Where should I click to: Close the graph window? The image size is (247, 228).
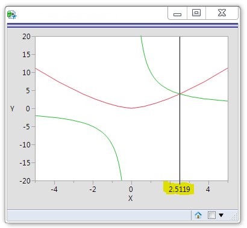[x=222, y=13]
